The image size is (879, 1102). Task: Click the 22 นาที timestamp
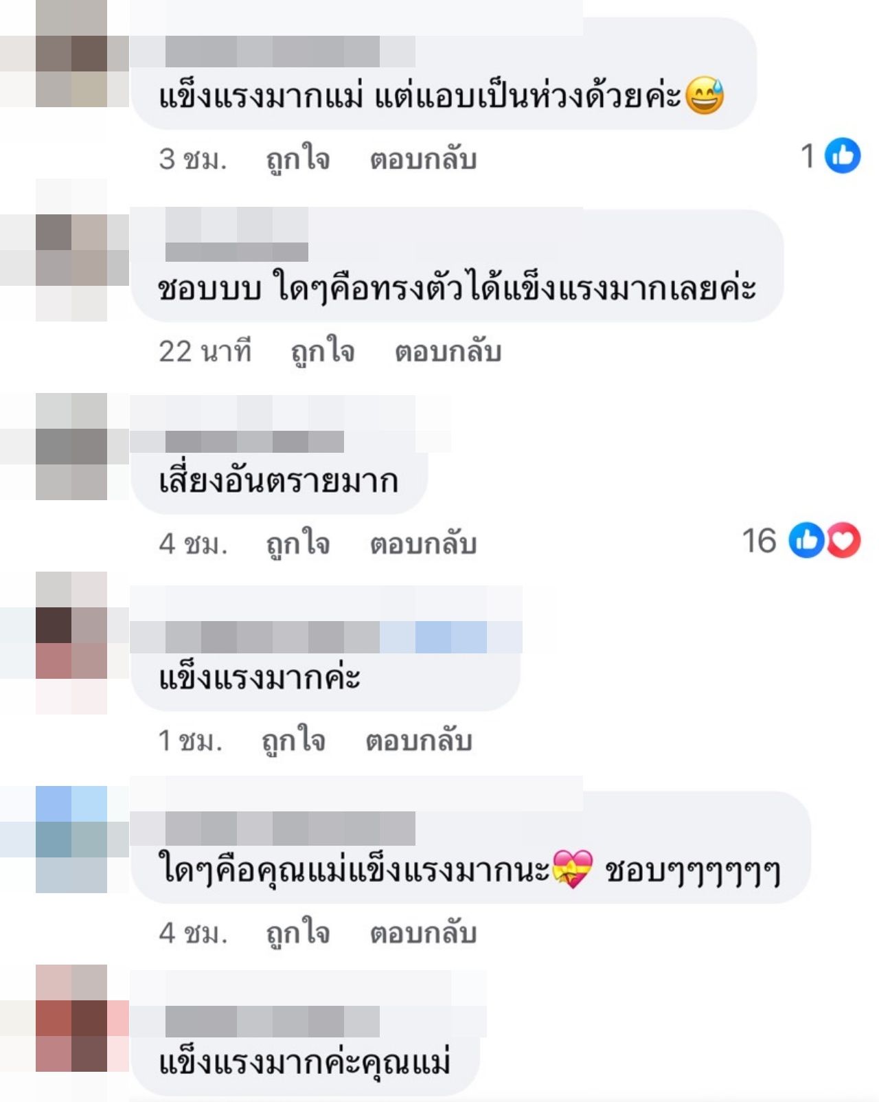tap(205, 352)
